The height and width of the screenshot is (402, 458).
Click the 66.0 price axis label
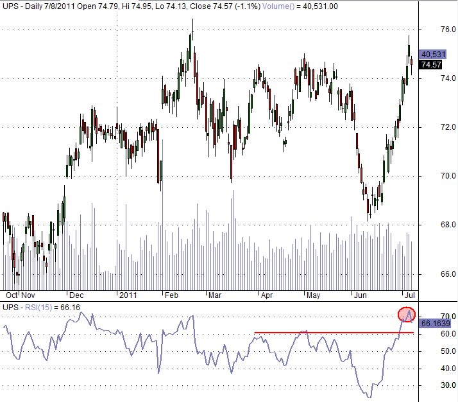(x=448, y=274)
